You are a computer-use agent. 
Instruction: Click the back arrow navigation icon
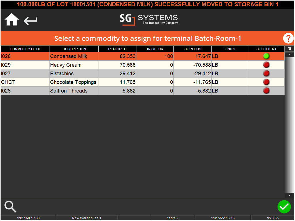(30, 20)
